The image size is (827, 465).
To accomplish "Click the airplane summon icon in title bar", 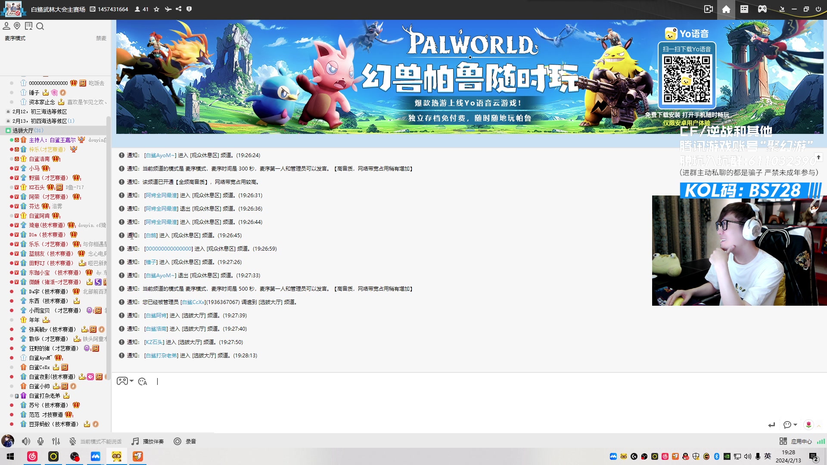I will [168, 9].
